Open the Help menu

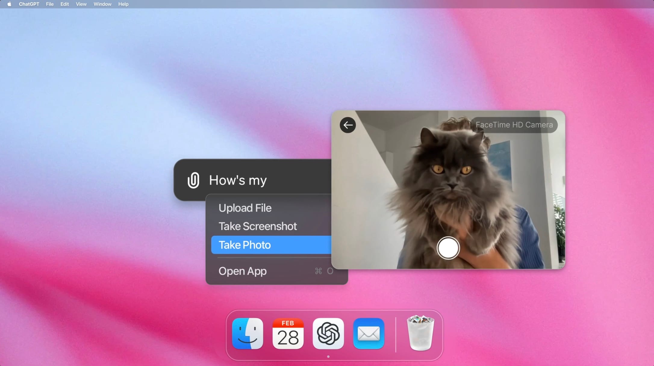click(123, 4)
